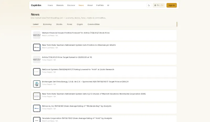
Task: Click 'Watch List News - 12h' under Ventum article
Action: pos(50,36)
